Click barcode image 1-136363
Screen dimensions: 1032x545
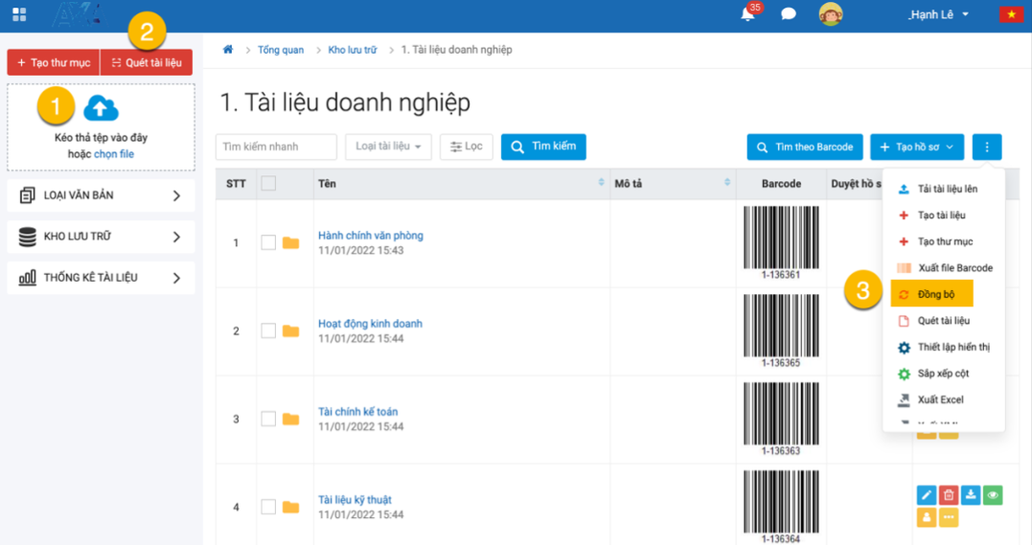(781, 415)
